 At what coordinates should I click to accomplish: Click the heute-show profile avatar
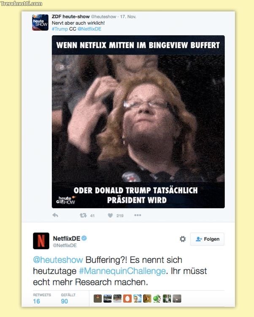40,22
